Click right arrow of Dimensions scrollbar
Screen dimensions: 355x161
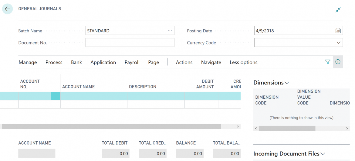[x=347, y=129]
